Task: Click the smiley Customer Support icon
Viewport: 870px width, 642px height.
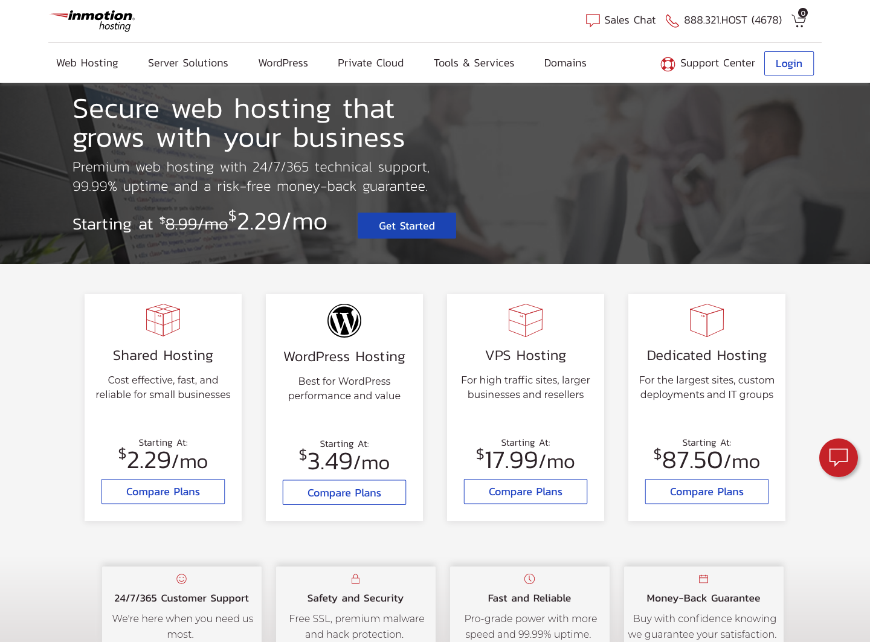Action: (x=181, y=579)
